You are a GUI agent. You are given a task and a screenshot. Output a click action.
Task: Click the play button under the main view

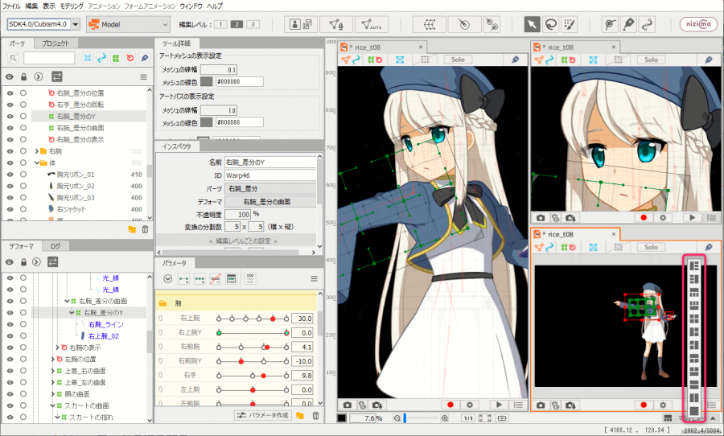point(499,405)
